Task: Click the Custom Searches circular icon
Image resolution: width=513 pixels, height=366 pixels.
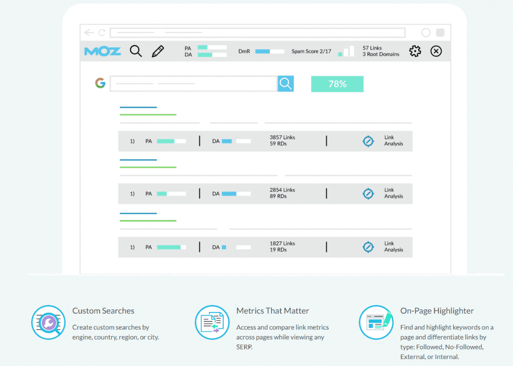Action: (48, 322)
